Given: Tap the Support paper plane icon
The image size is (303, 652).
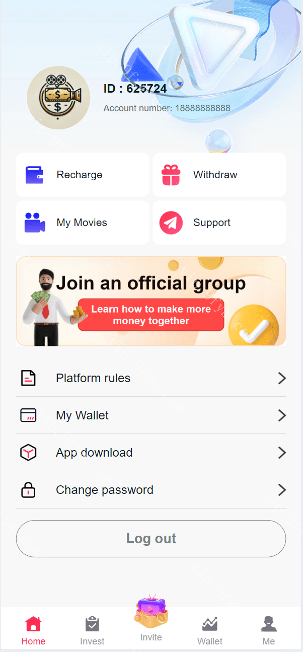Looking at the screenshot, I should (x=171, y=223).
